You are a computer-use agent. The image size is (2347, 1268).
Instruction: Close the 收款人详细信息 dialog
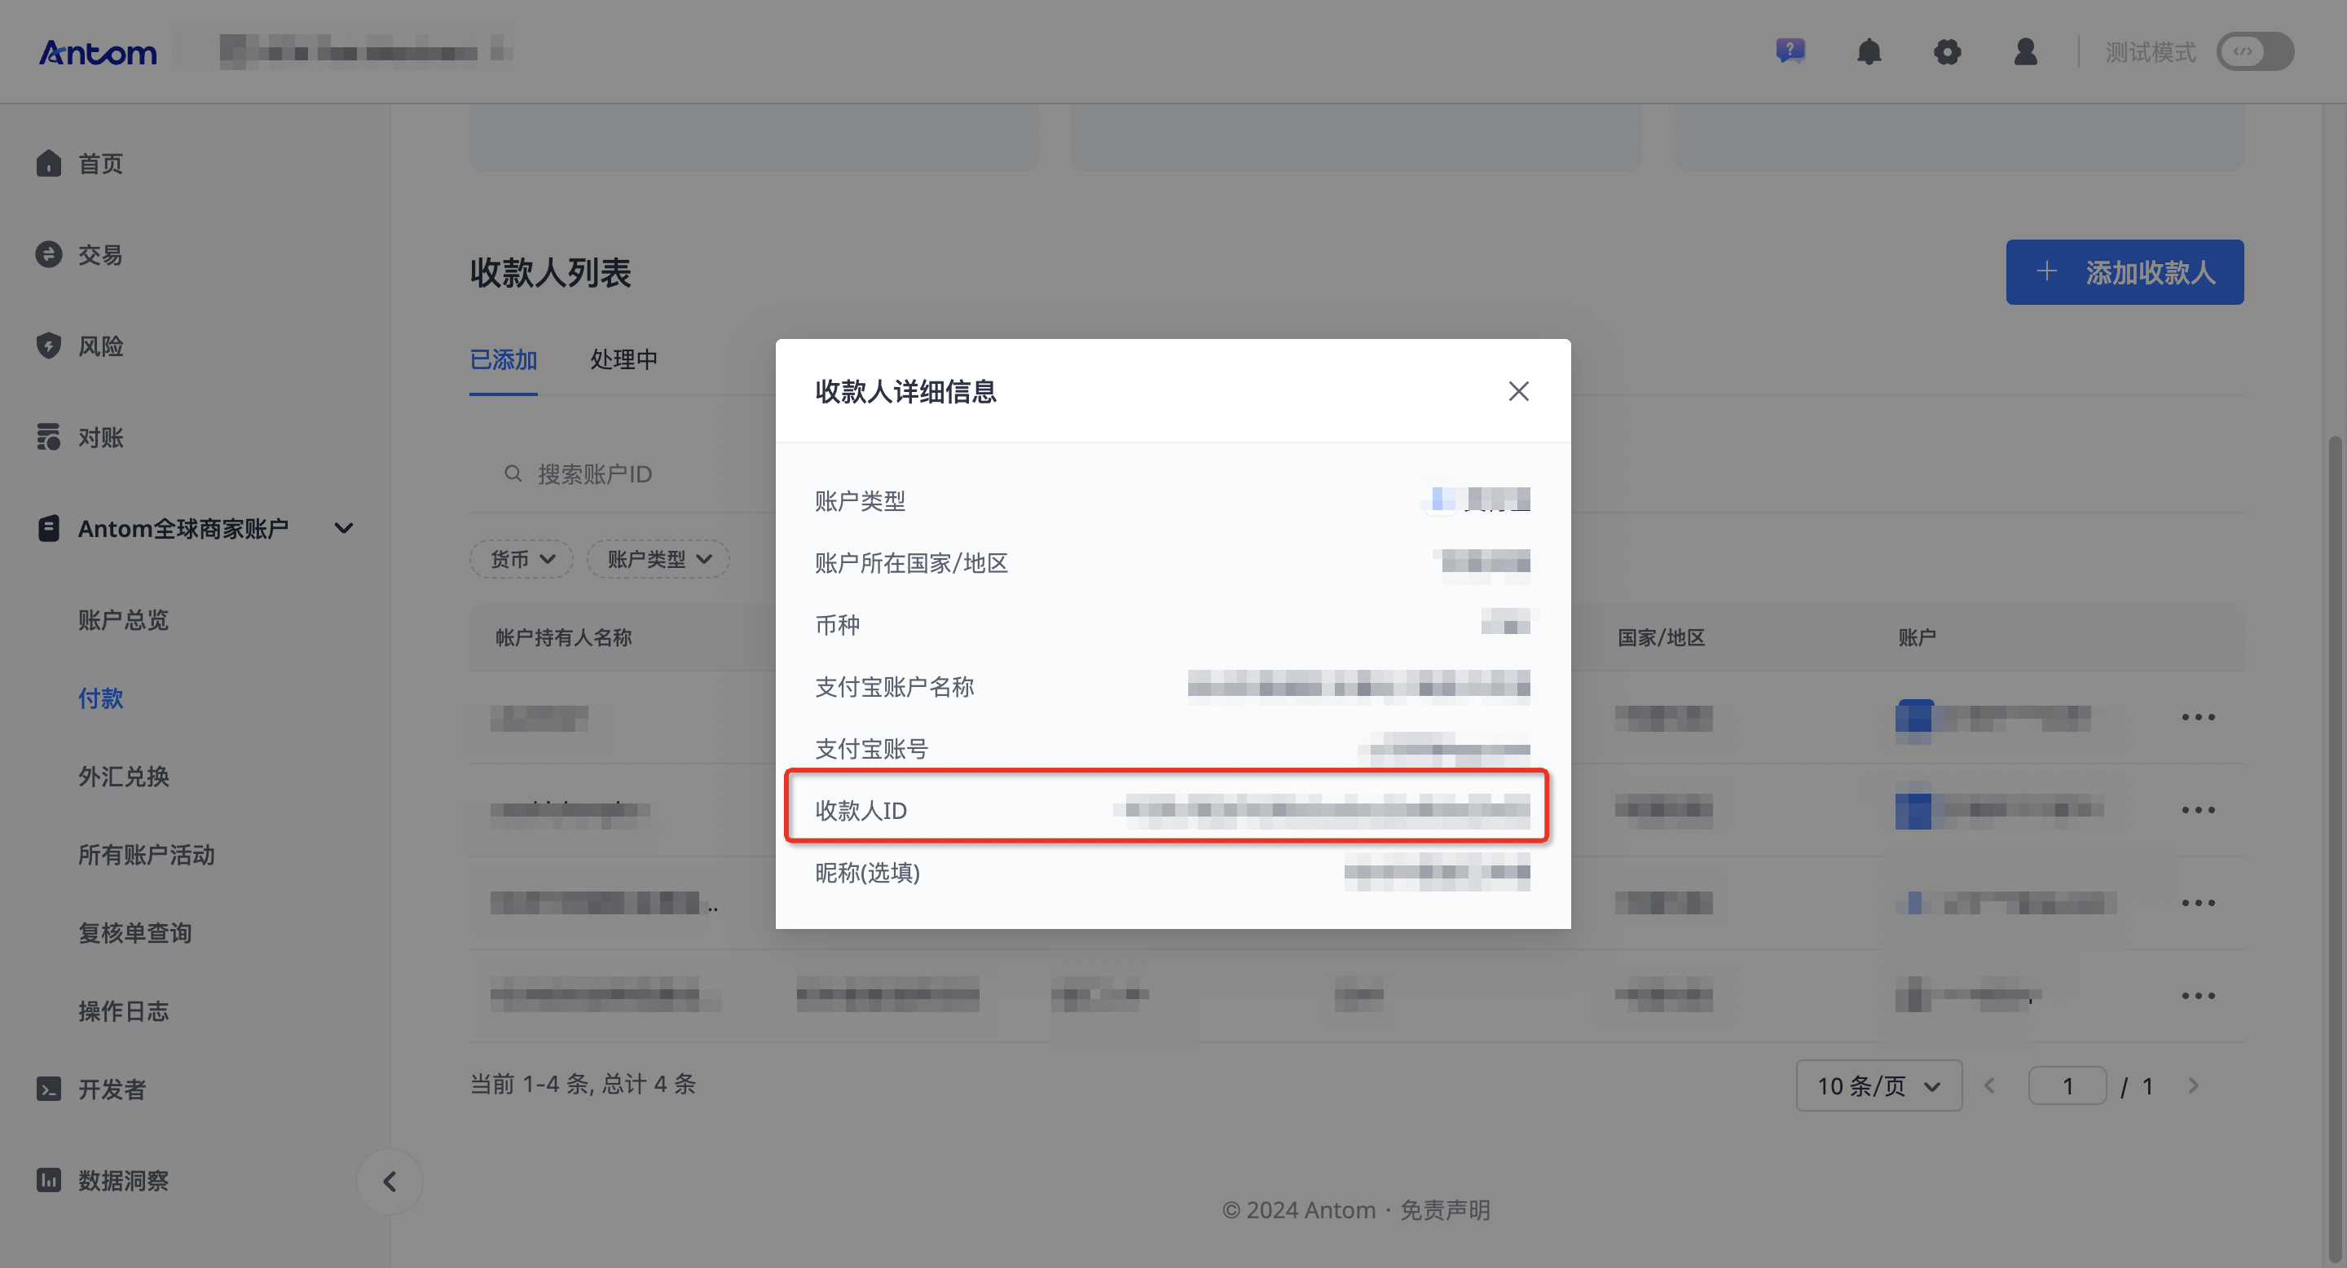coord(1518,391)
